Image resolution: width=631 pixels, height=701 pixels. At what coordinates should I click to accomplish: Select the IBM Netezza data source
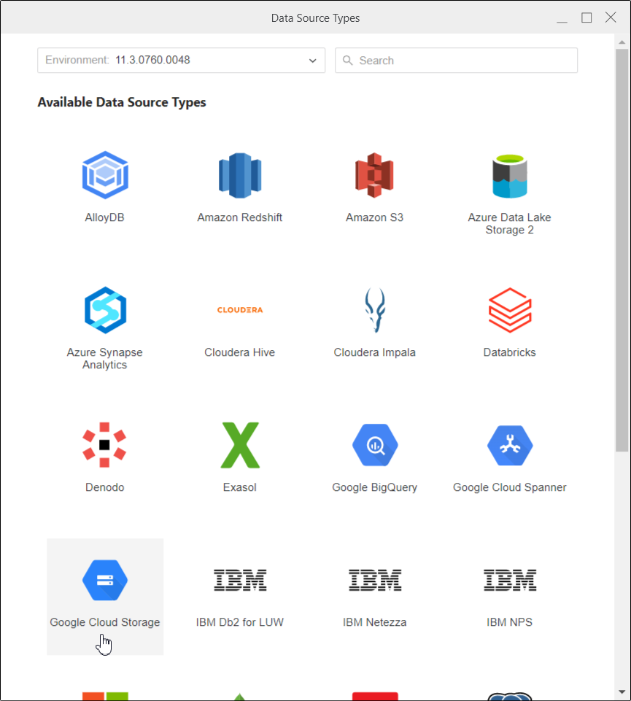pos(374,580)
